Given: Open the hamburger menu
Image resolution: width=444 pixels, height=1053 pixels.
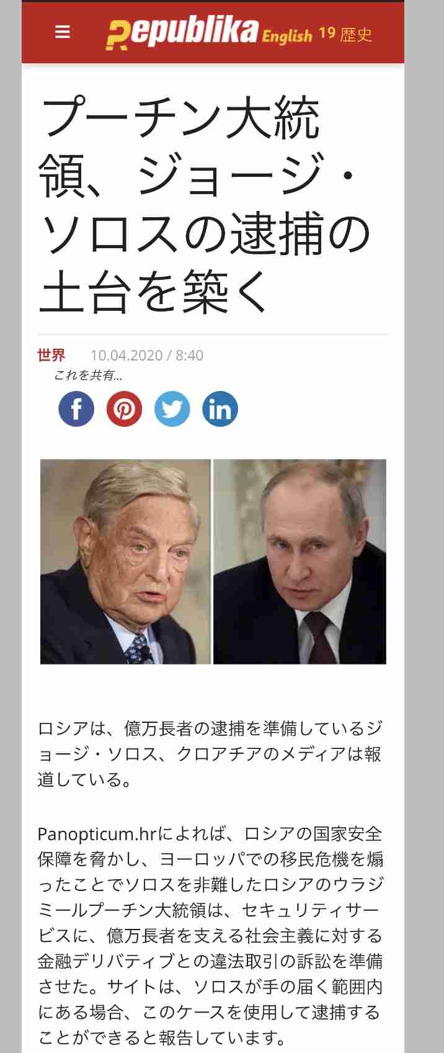Looking at the screenshot, I should (x=63, y=32).
